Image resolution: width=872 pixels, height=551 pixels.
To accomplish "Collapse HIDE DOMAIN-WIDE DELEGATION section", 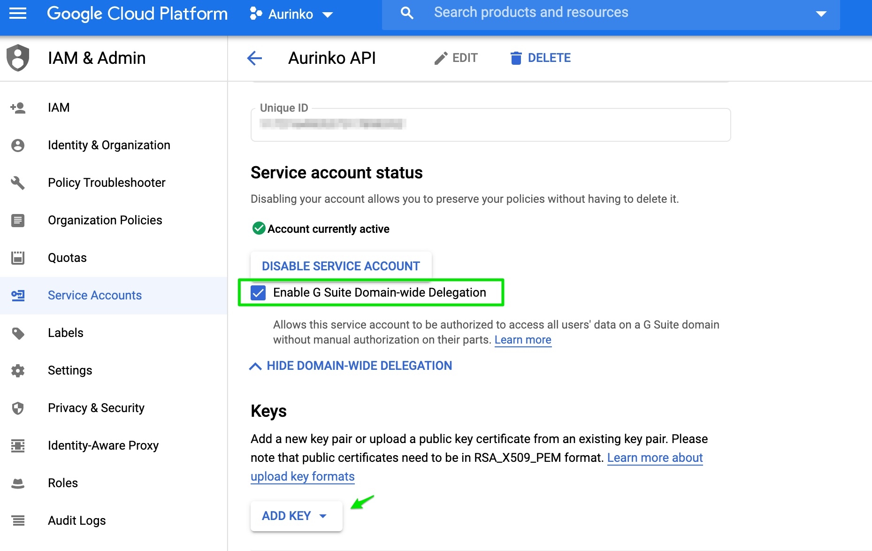I will coord(350,366).
